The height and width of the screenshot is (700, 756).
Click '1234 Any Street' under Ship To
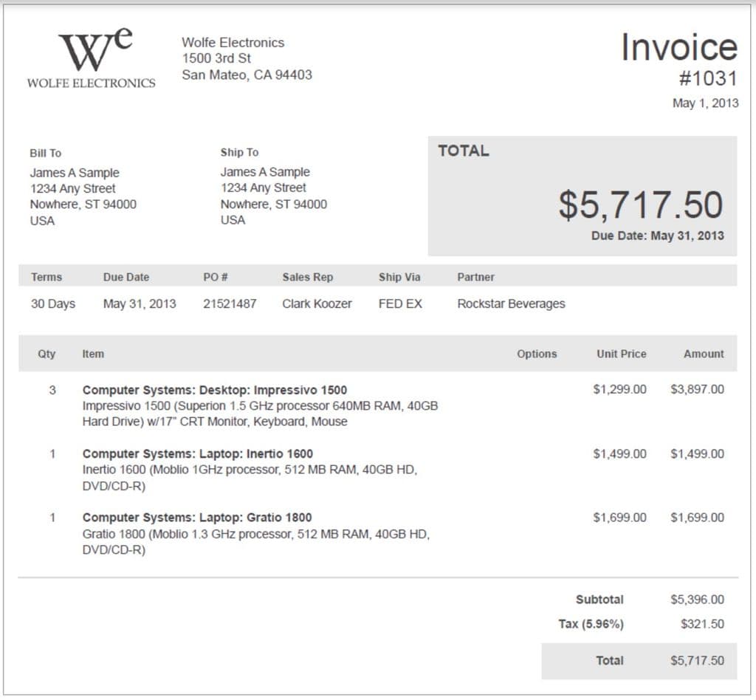pos(264,188)
